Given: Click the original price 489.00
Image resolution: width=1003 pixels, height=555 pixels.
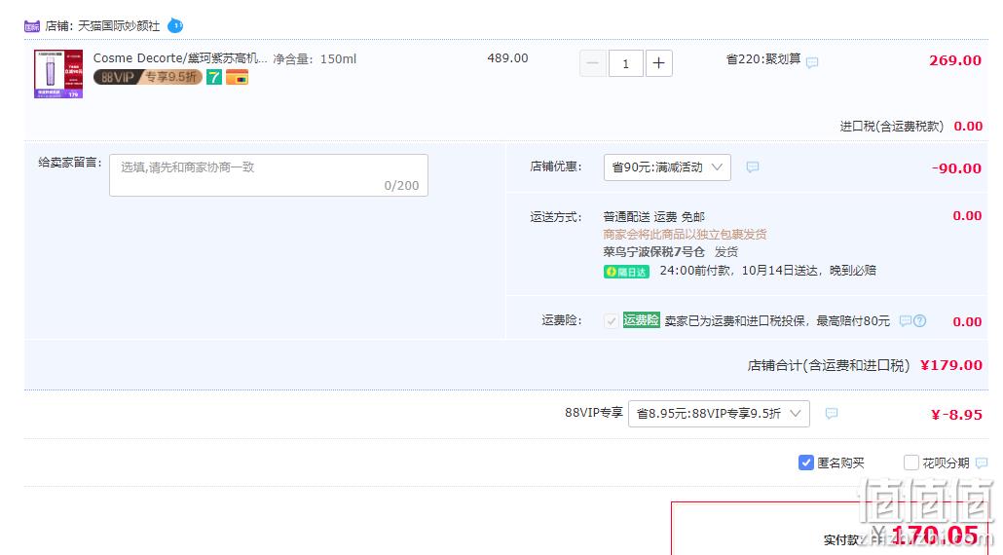Looking at the screenshot, I should [x=508, y=58].
